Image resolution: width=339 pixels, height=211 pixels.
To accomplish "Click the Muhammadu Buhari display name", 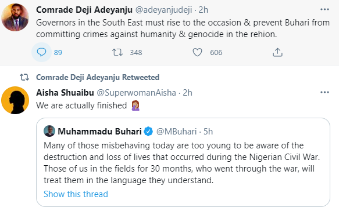I will pyautogui.click(x=99, y=132).
